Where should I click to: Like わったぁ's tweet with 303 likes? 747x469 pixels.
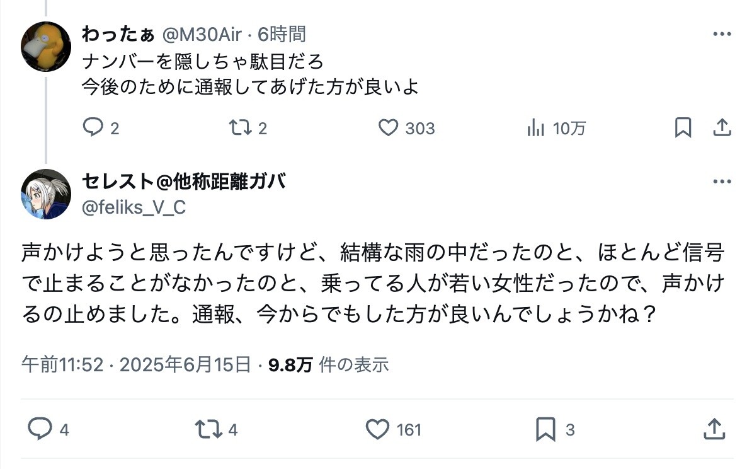388,129
